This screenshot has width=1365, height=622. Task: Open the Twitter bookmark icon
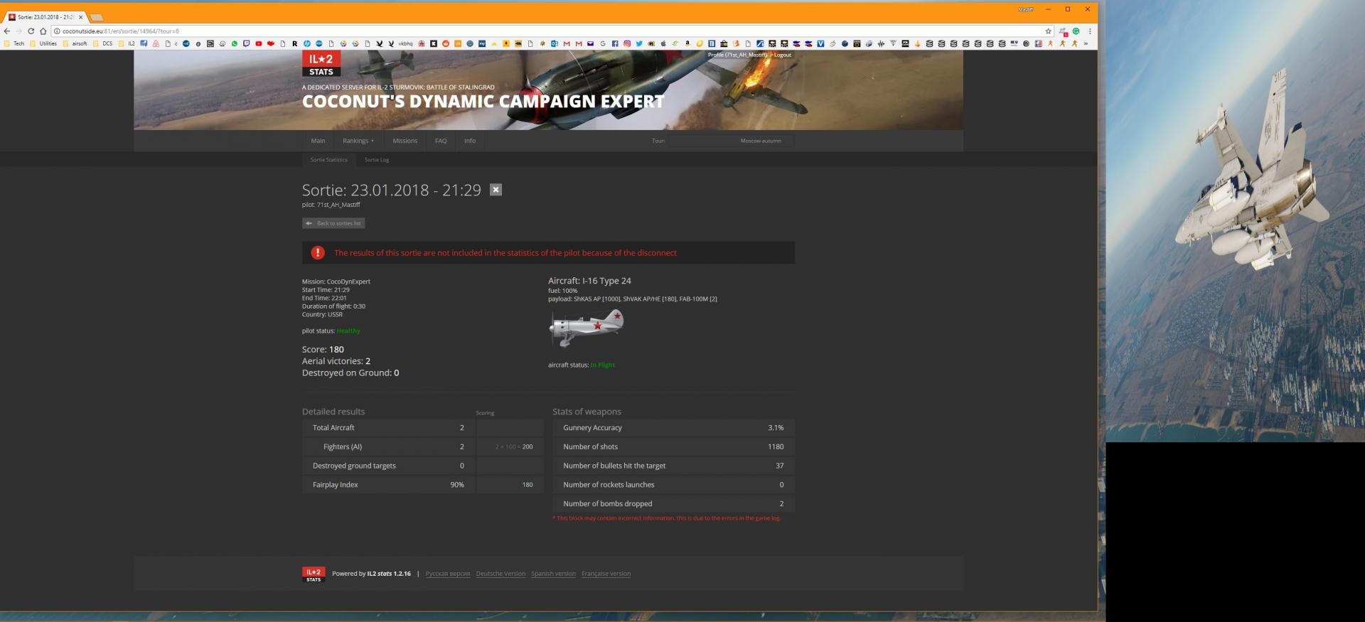pyautogui.click(x=639, y=43)
